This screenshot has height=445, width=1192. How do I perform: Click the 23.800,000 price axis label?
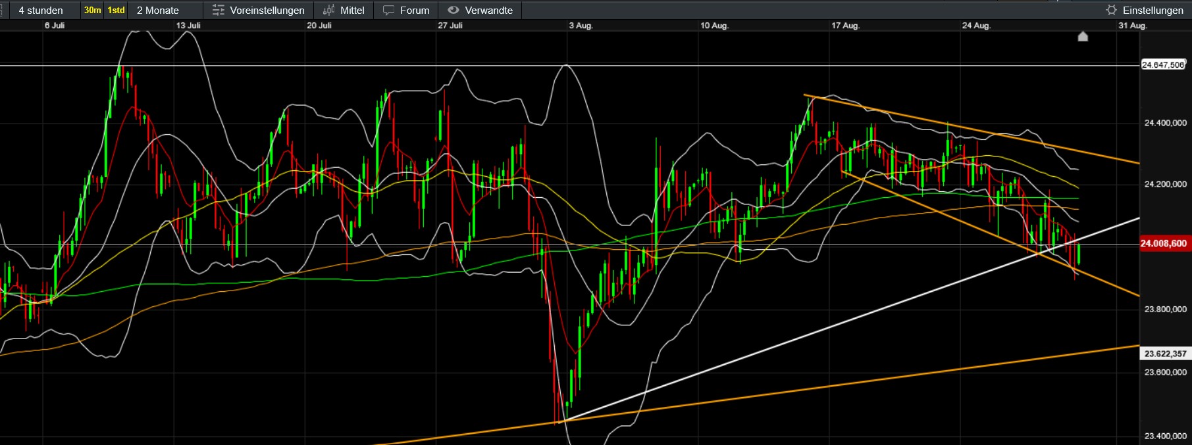coord(1165,309)
